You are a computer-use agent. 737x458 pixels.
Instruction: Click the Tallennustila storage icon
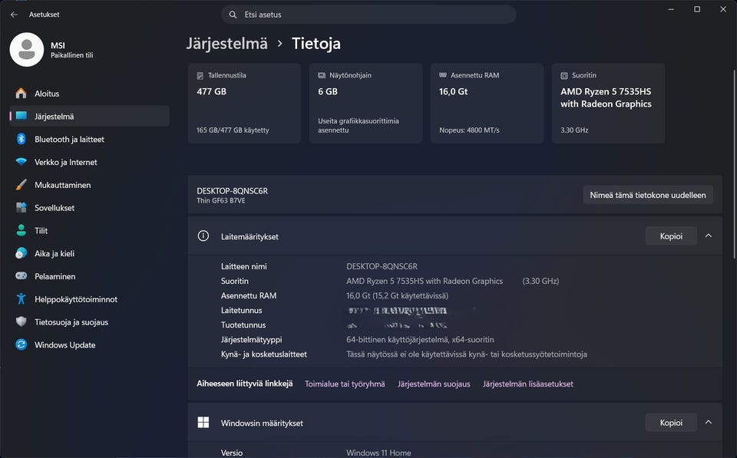tap(200, 75)
